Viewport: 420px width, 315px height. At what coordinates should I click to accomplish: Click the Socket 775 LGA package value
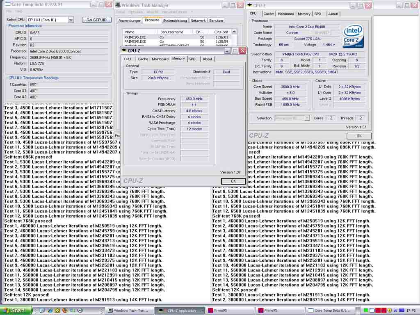[x=307, y=39]
